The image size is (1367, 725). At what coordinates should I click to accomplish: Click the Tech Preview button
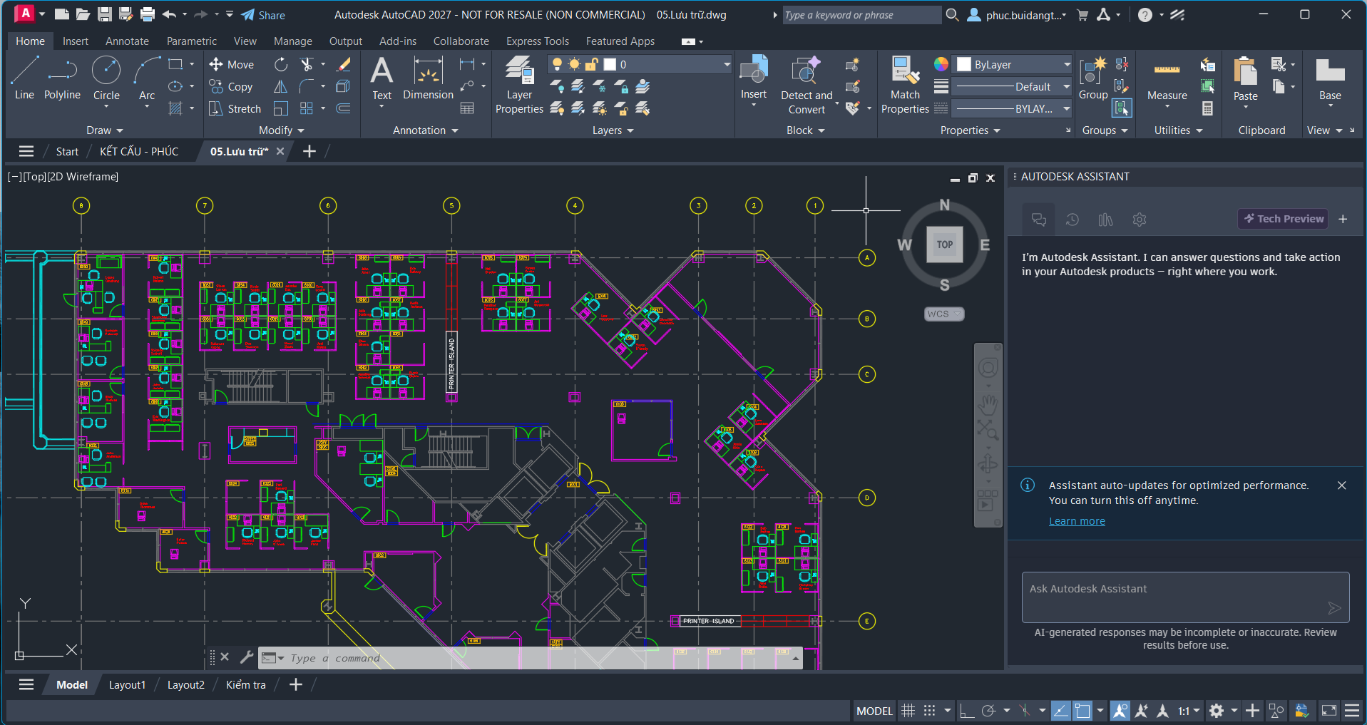tap(1284, 219)
